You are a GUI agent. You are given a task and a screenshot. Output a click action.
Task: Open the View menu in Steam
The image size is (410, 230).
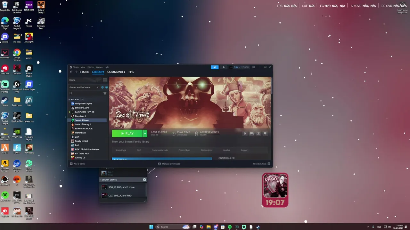(x=83, y=67)
